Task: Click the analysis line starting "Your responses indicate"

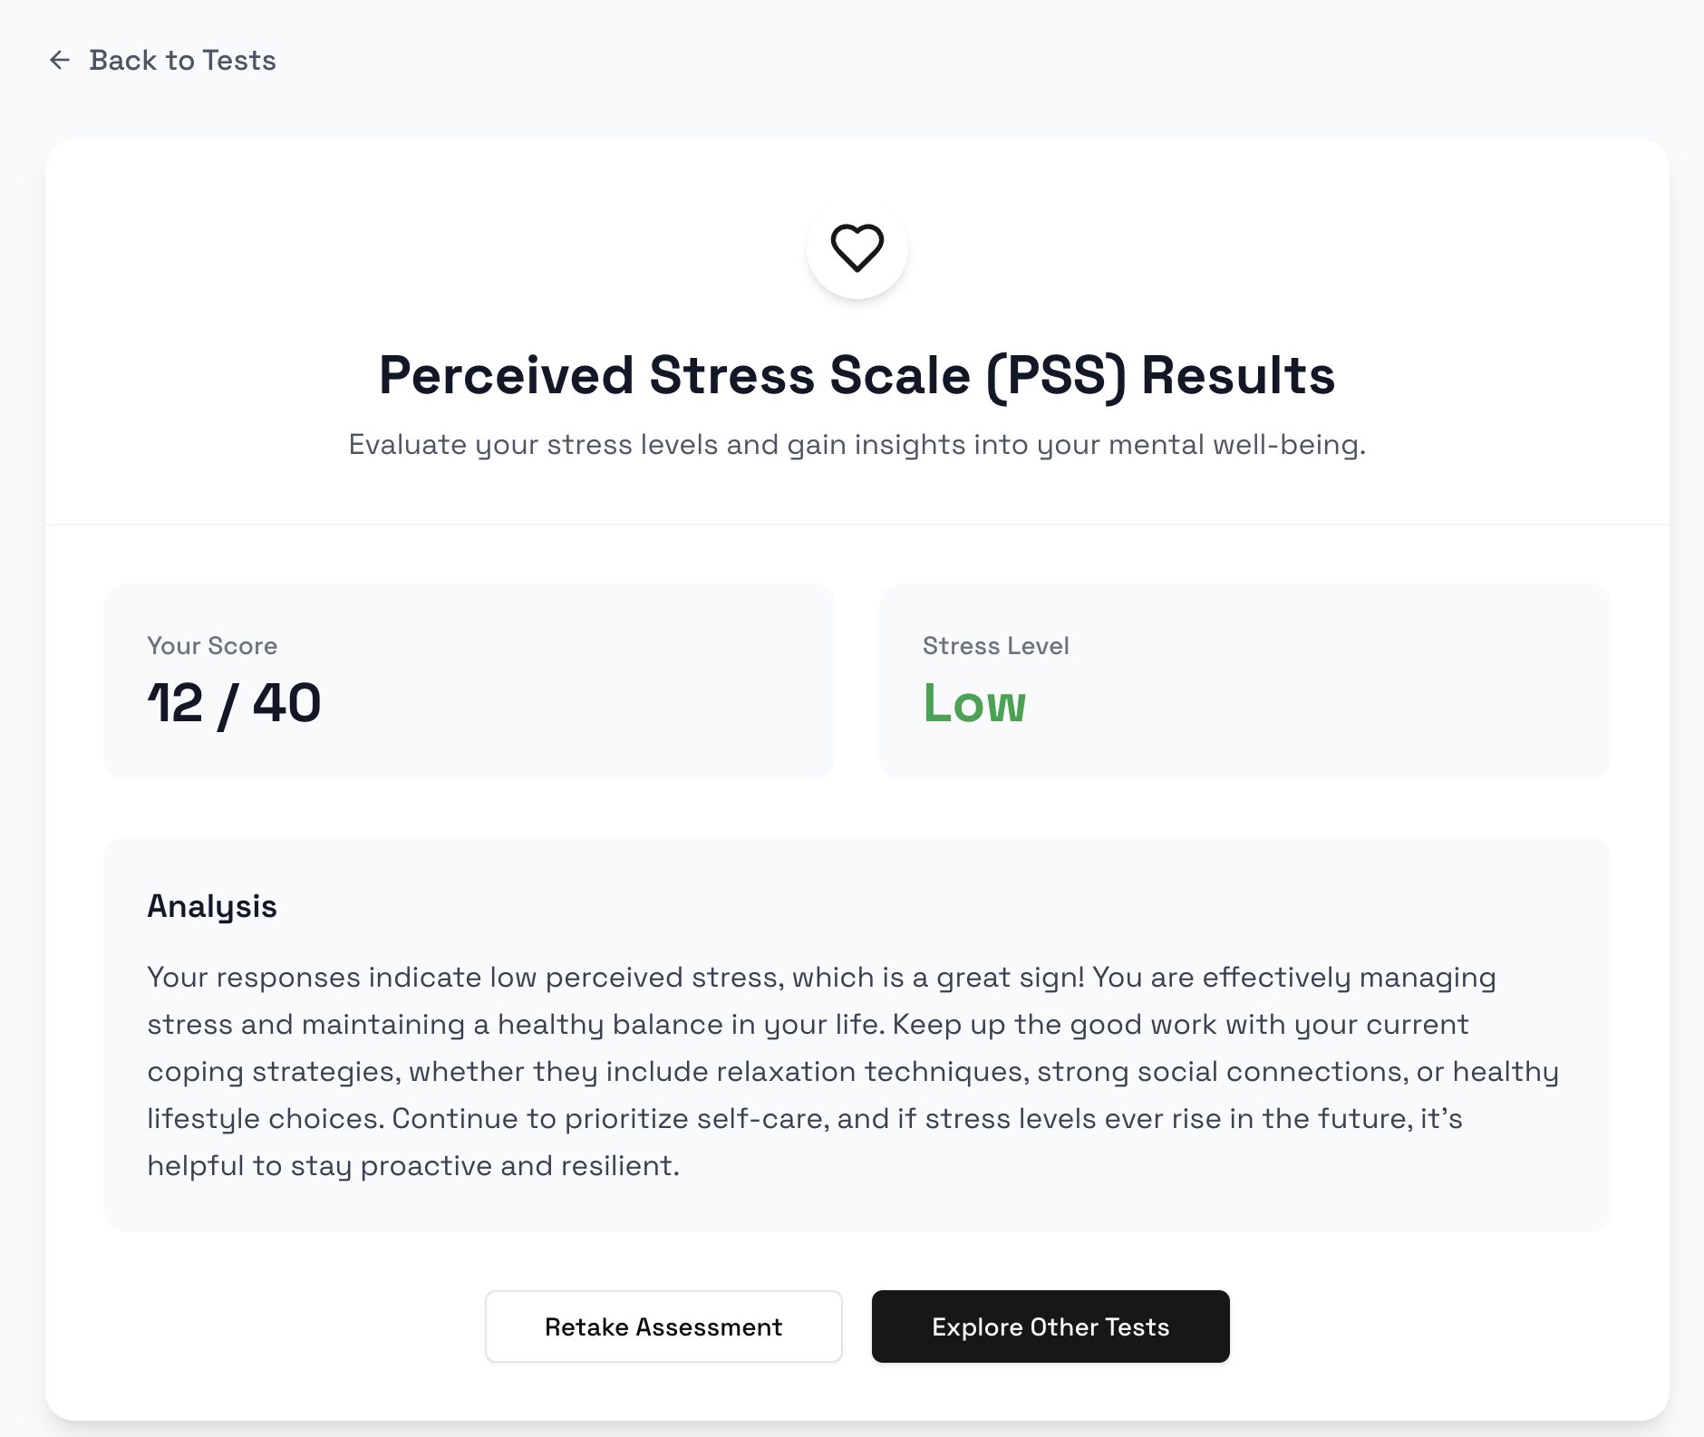Action: click(821, 978)
